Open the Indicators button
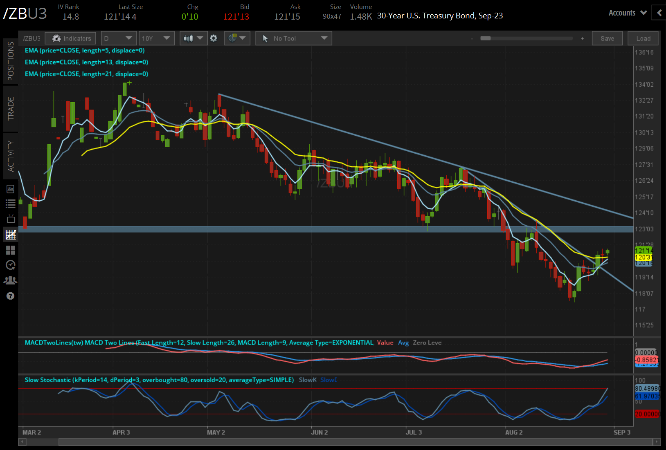 tap(70, 38)
